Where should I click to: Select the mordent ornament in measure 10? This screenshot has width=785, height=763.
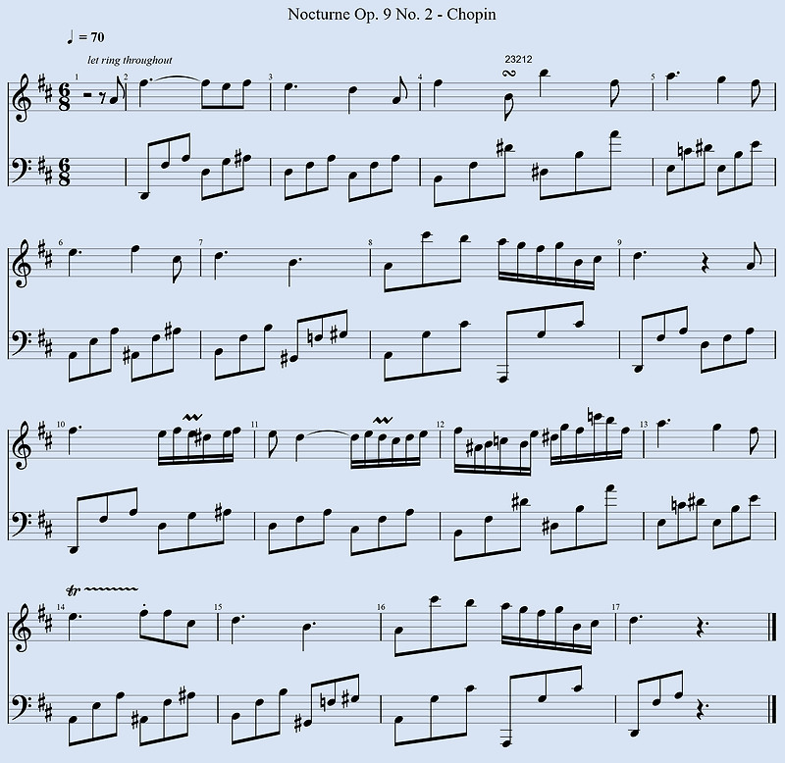tap(191, 417)
